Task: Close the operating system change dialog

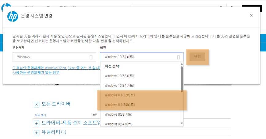Action: [x=251, y=15]
